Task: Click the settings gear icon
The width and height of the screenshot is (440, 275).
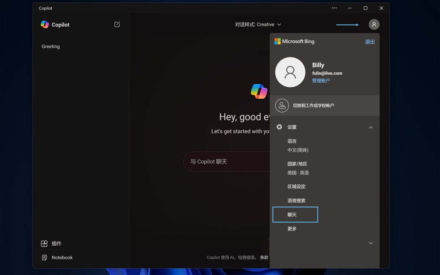Action: 279,127
